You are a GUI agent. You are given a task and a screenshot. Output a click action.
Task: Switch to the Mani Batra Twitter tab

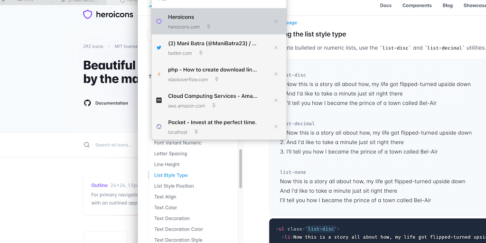[x=219, y=48]
